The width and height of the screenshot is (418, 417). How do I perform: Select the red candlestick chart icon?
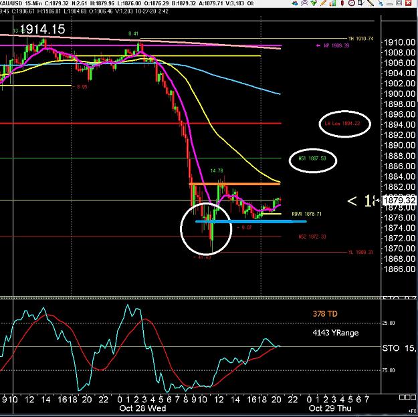(x=342, y=3)
